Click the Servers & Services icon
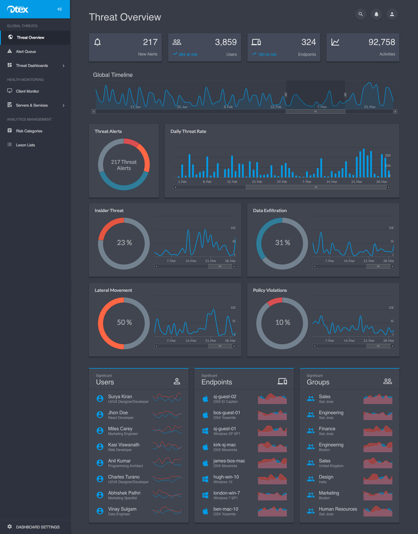The height and width of the screenshot is (534, 418). click(10, 105)
